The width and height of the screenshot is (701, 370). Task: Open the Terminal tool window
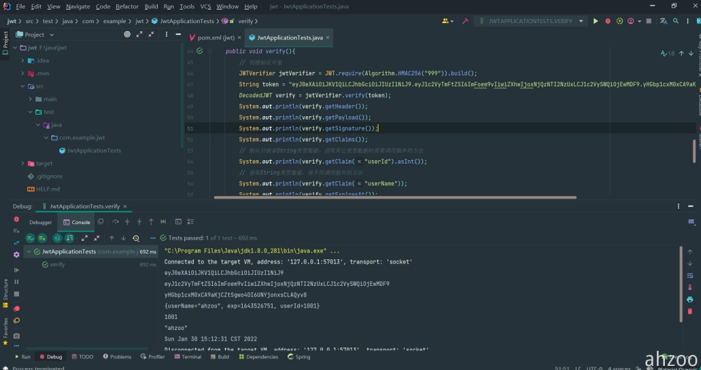(x=188, y=356)
